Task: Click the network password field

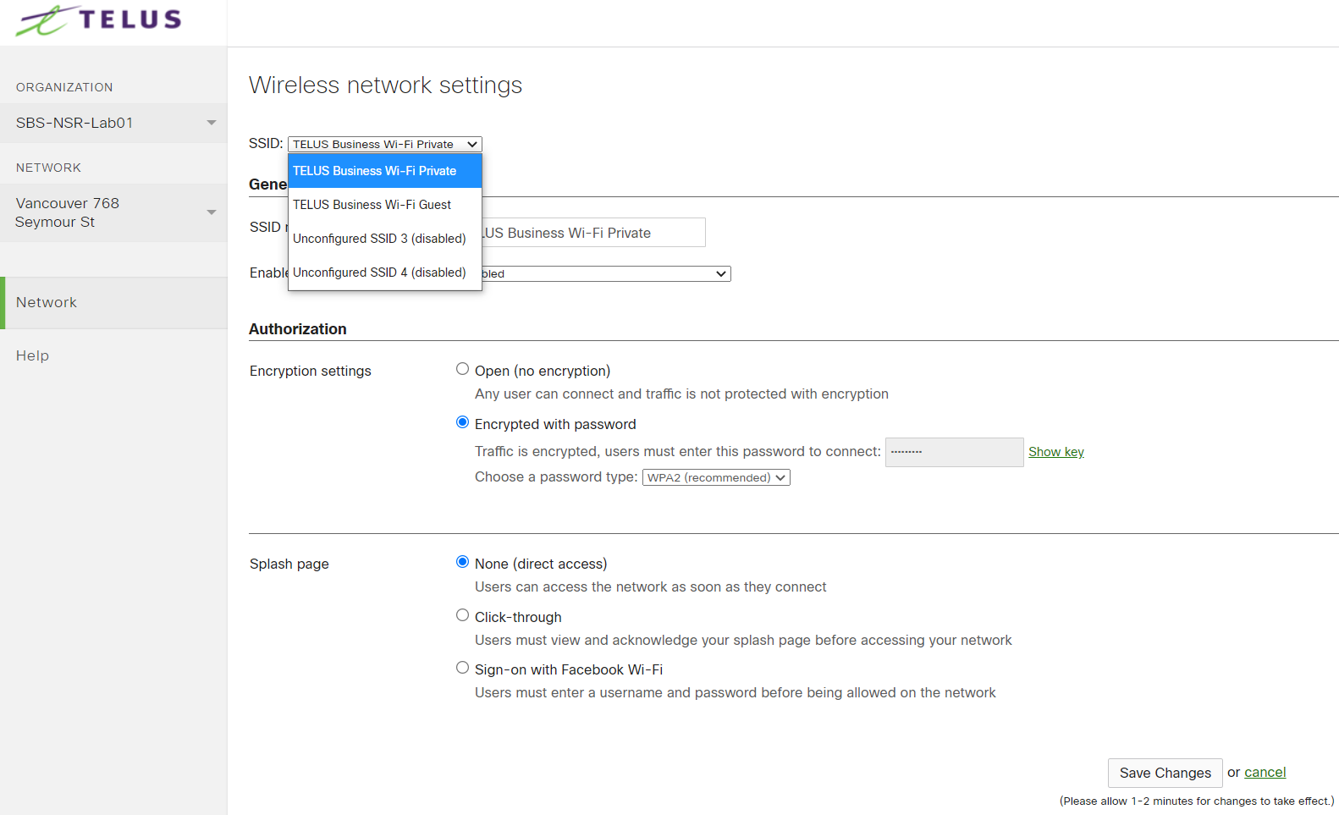Action: coord(954,452)
